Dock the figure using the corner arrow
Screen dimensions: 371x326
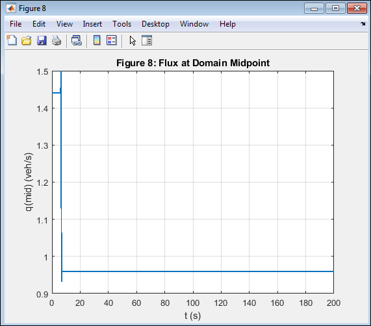pyautogui.click(x=363, y=23)
